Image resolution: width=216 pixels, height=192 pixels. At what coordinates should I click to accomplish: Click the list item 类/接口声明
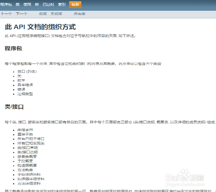click(28, 148)
